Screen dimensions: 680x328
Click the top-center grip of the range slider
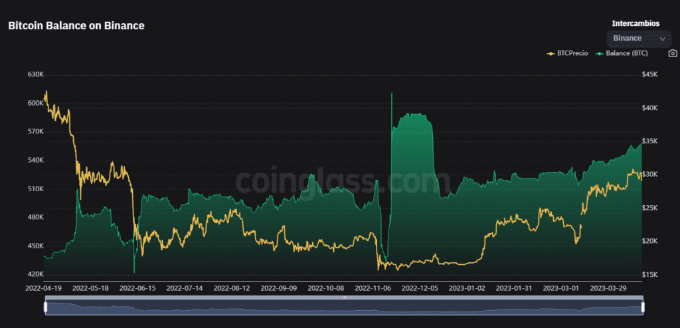344,297
